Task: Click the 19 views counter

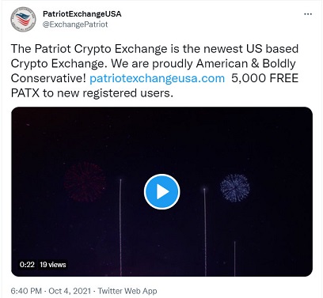Action: pyautogui.click(x=53, y=264)
